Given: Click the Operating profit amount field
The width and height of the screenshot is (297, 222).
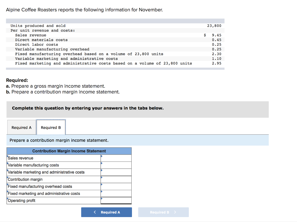Looking at the screenshot, I should pos(116,201).
